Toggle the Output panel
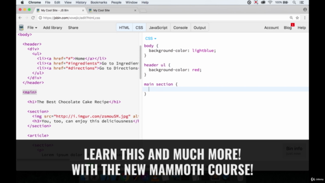The image size is (325, 183). [200, 27]
